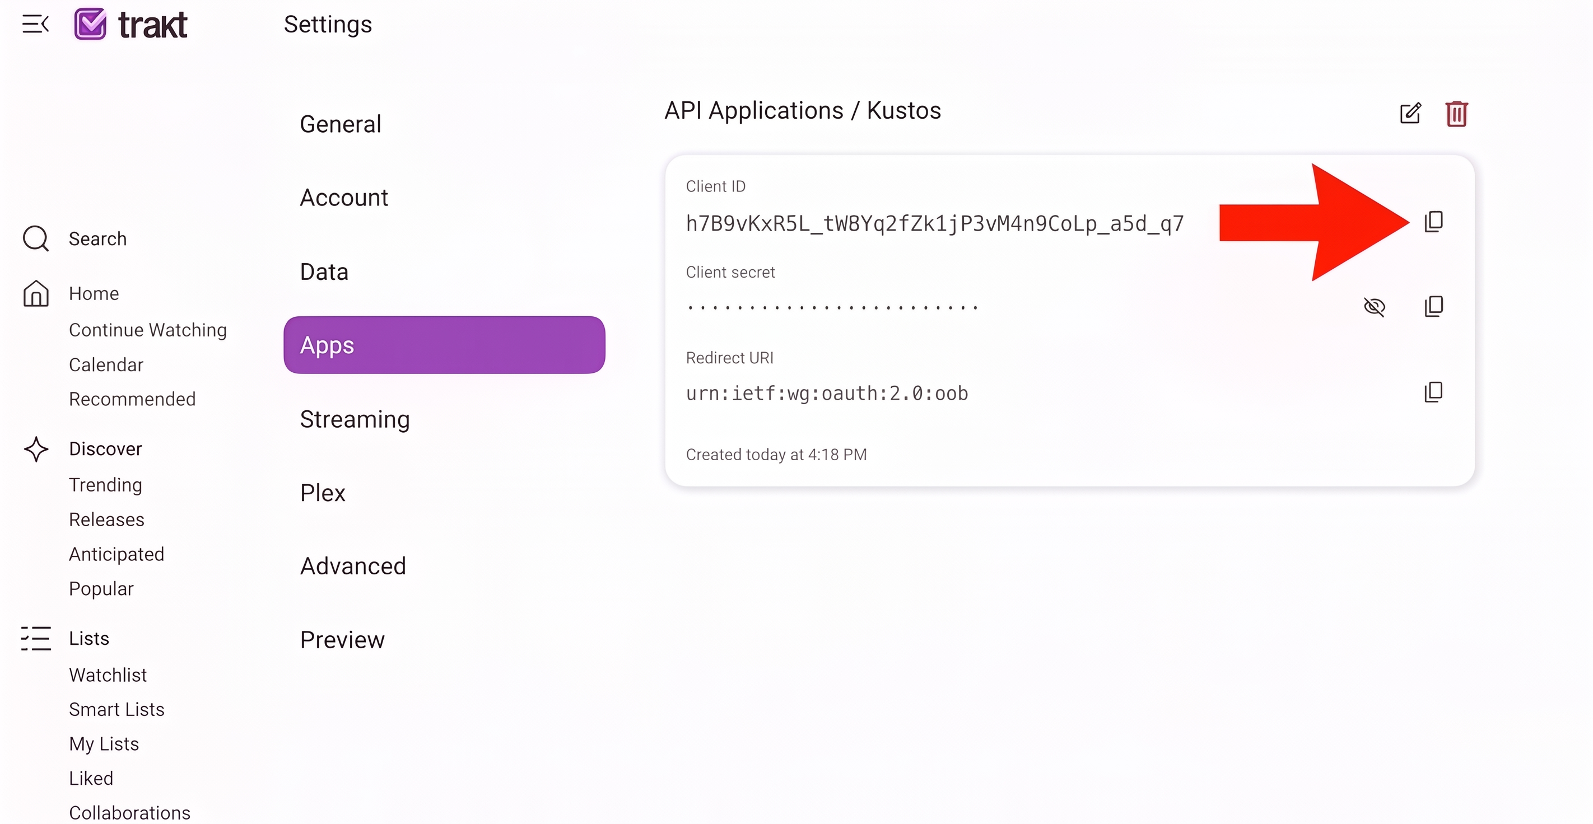Click the urn:ietf:wg:oauth:2.0:oob redirect value
1593x824 pixels.
[x=827, y=394]
